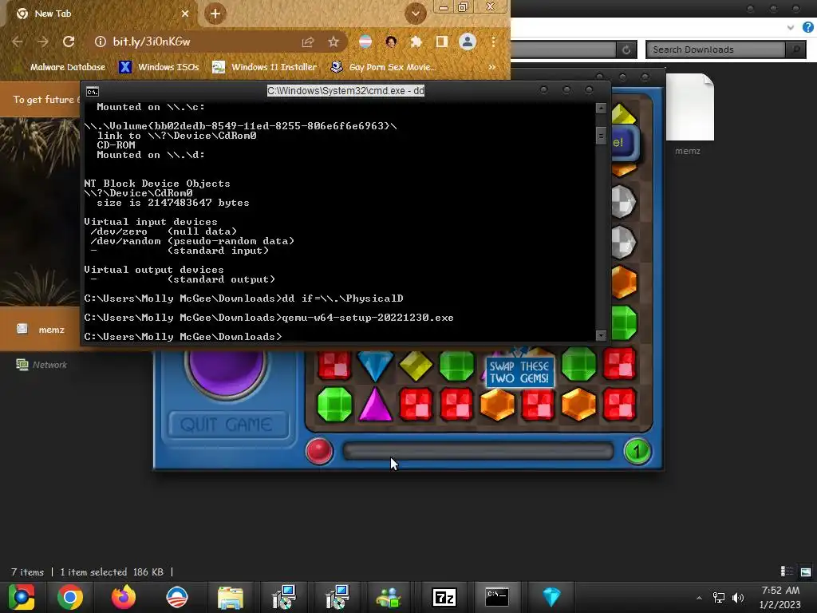The width and height of the screenshot is (817, 613).
Task: Open the Chrome profile avatar
Action: [x=468, y=42]
